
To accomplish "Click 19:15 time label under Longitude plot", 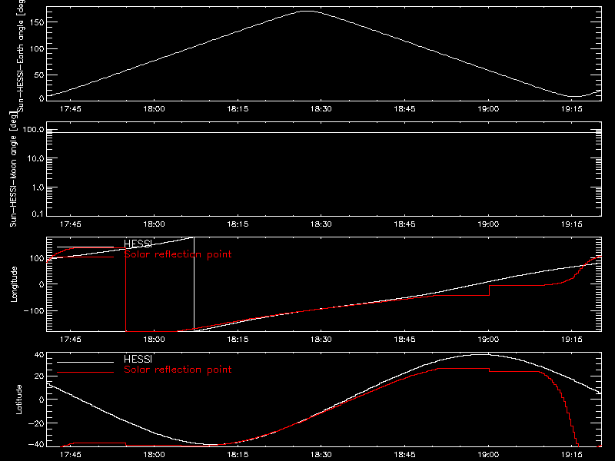I will pyautogui.click(x=571, y=339).
